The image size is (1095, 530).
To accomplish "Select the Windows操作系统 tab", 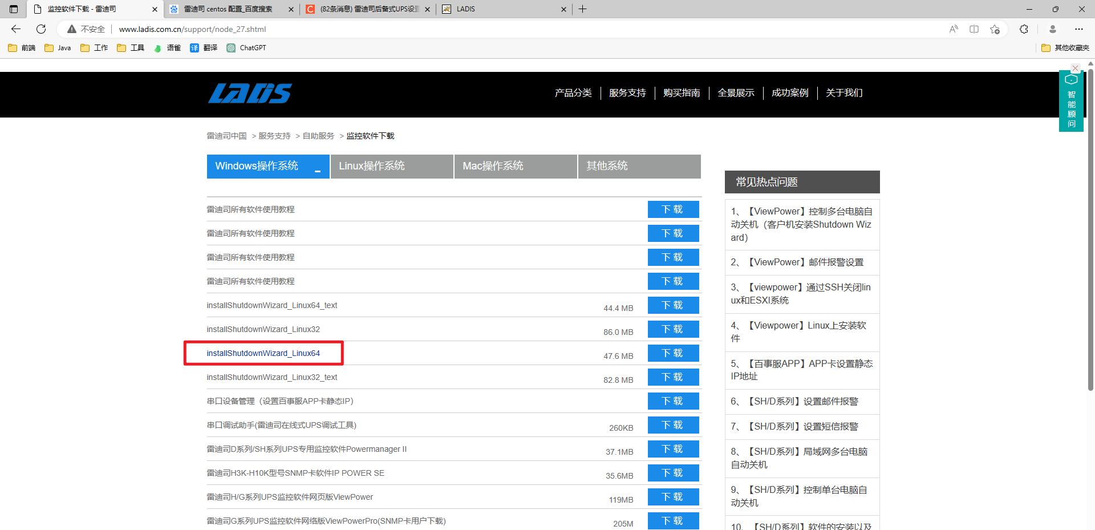I will pos(268,166).
